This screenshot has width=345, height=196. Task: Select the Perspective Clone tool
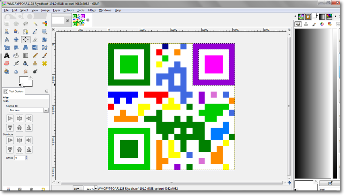[x=7, y=72]
